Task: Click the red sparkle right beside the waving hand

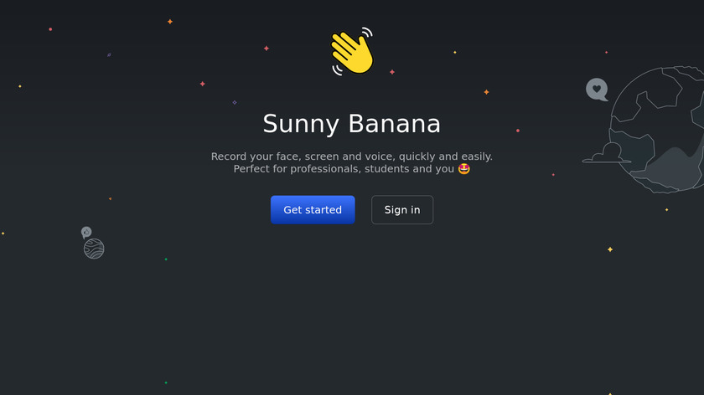Action: pyautogui.click(x=392, y=72)
